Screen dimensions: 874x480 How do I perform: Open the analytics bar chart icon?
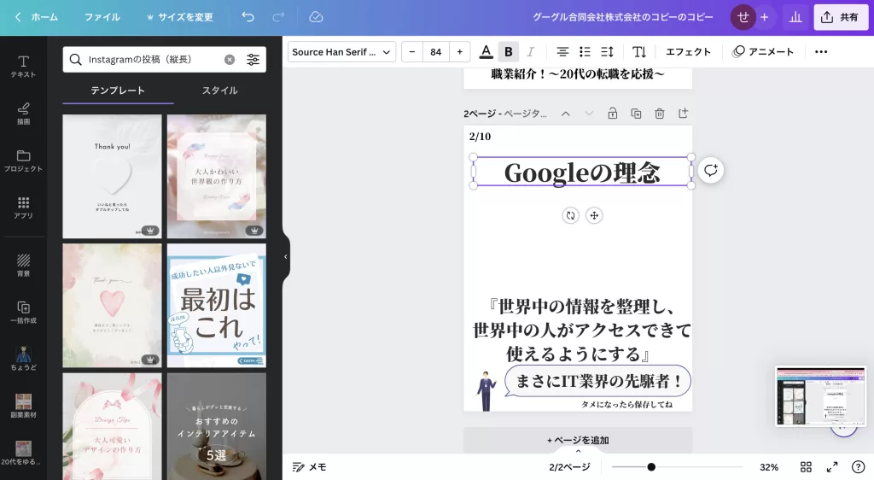[x=795, y=17]
